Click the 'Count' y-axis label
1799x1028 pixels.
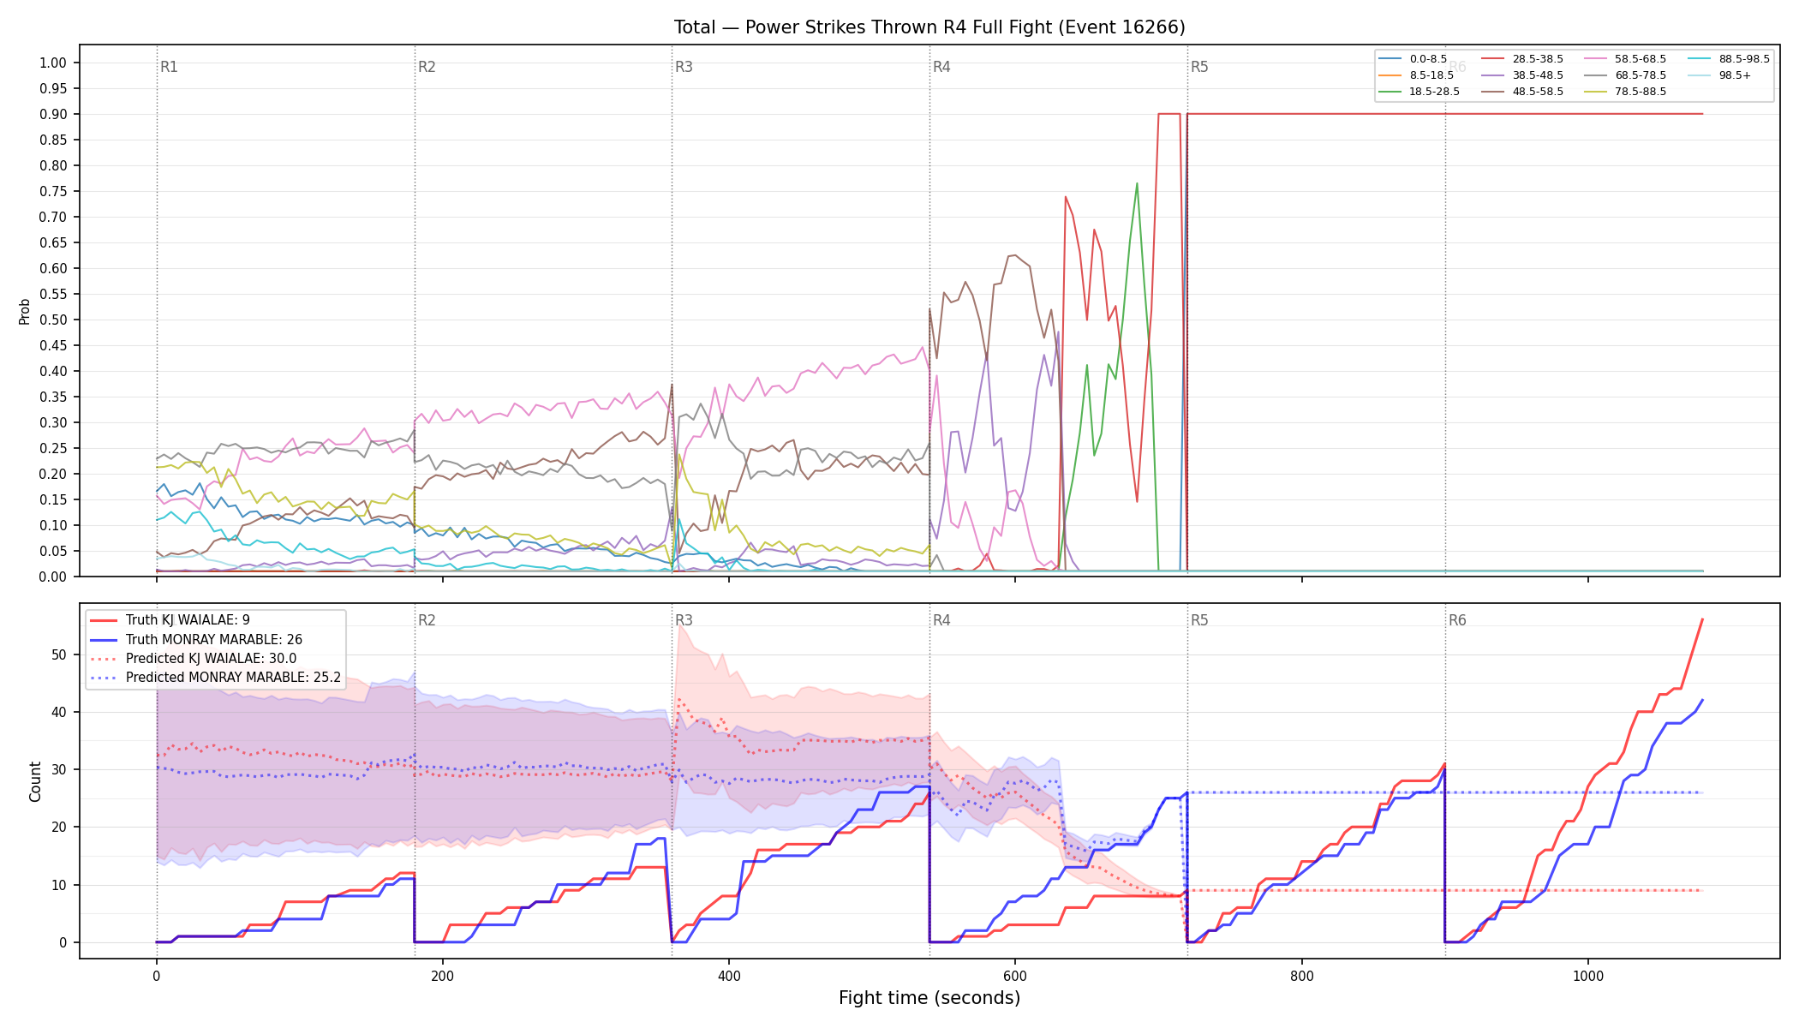[35, 781]
